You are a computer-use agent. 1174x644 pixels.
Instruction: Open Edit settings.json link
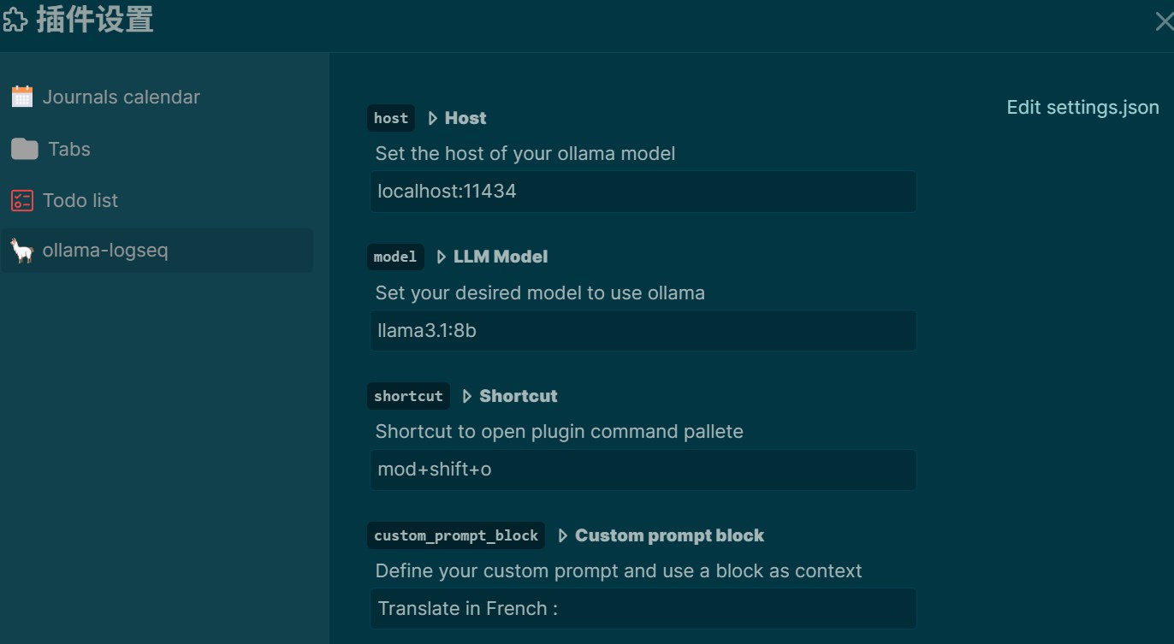click(x=1082, y=108)
